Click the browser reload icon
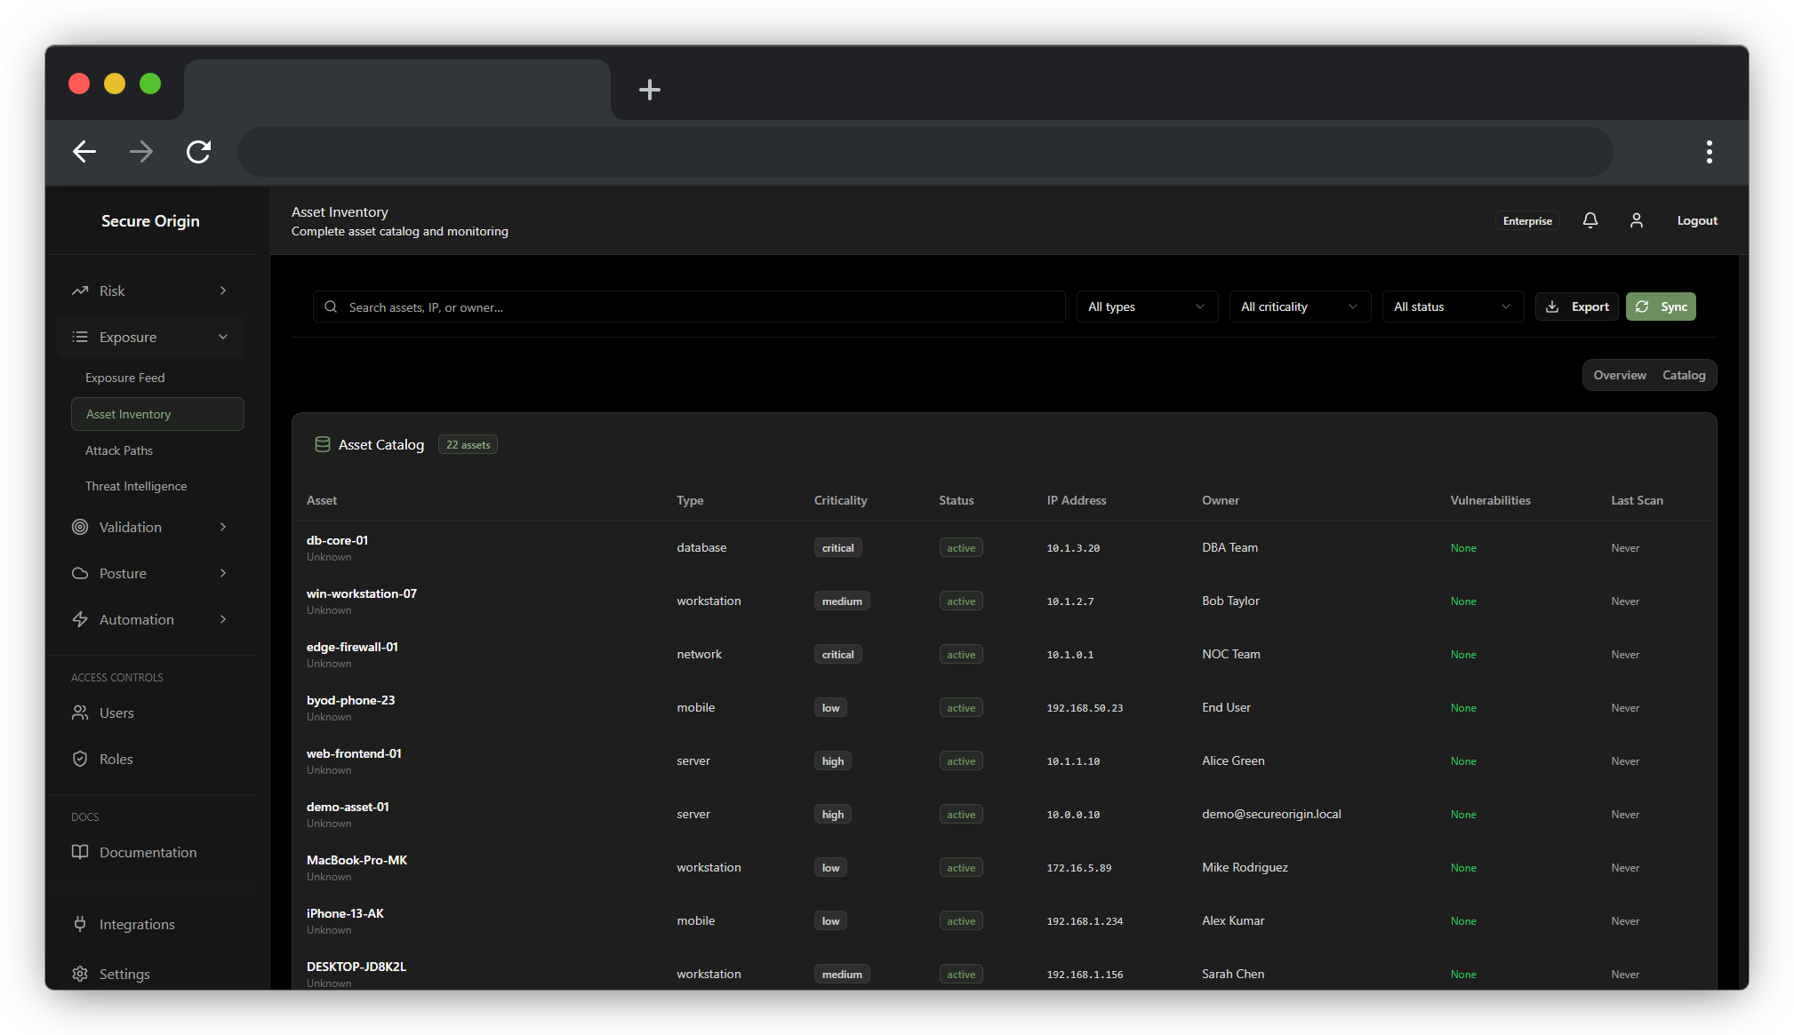 [x=198, y=152]
